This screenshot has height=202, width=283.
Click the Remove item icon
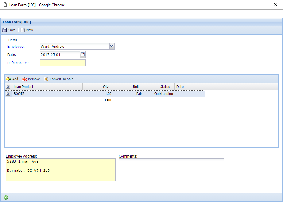24,79
